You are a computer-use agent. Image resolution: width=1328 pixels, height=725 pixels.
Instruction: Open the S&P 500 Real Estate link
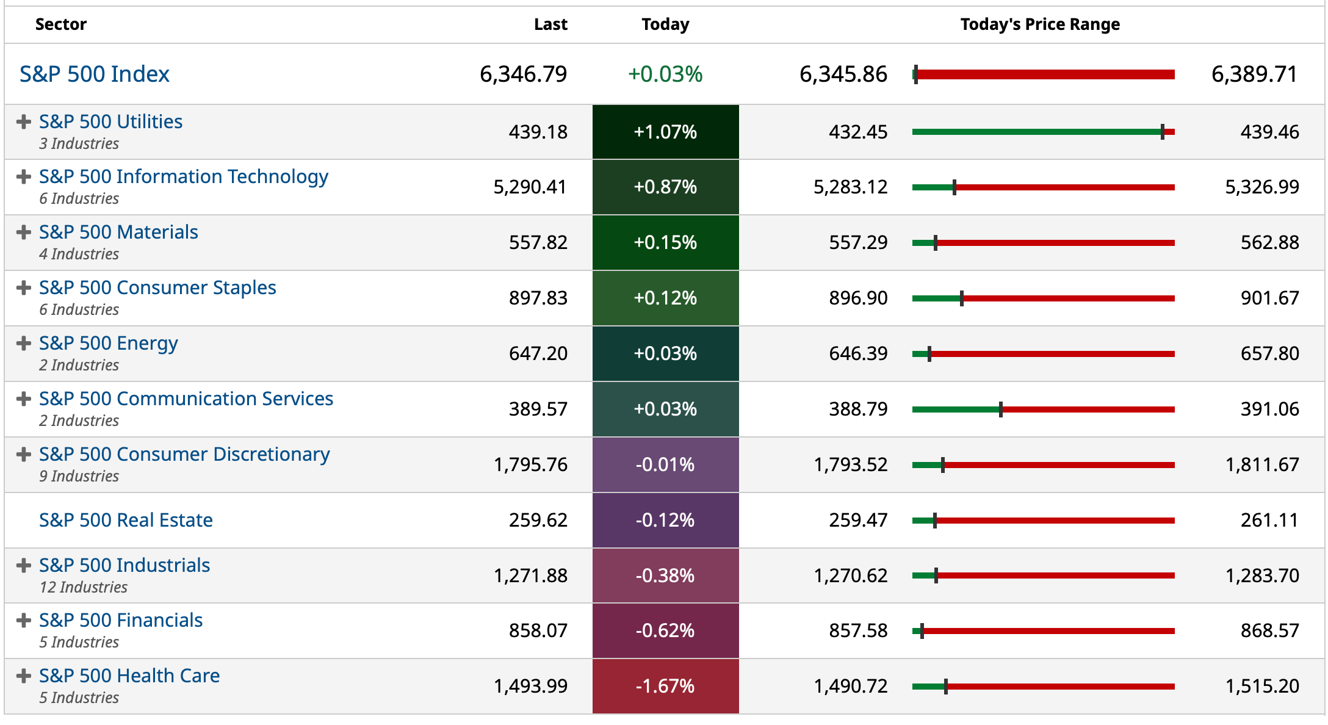(x=126, y=520)
